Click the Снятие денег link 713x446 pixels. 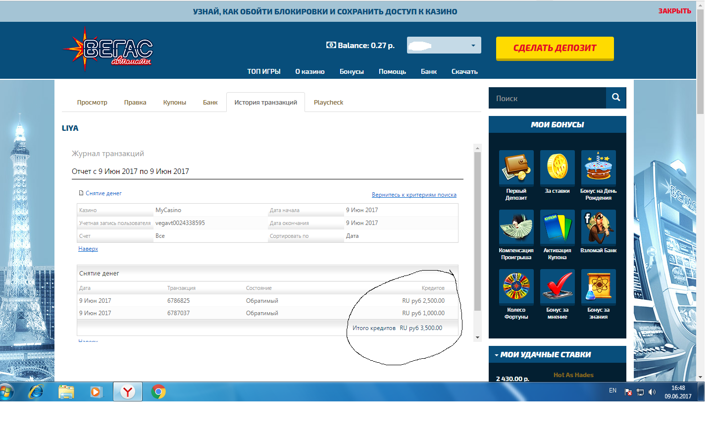[x=103, y=193]
